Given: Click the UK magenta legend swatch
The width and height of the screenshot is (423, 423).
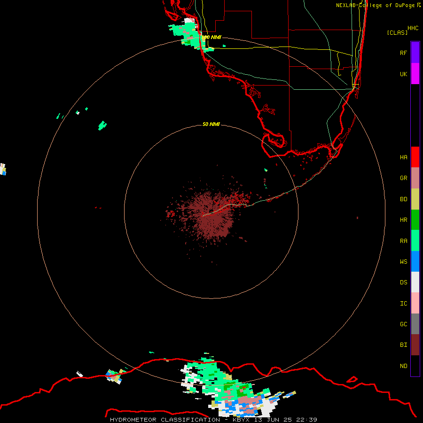Looking at the screenshot, I should [415, 74].
